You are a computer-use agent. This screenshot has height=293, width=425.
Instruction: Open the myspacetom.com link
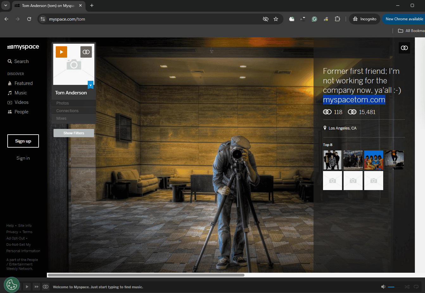tap(354, 100)
